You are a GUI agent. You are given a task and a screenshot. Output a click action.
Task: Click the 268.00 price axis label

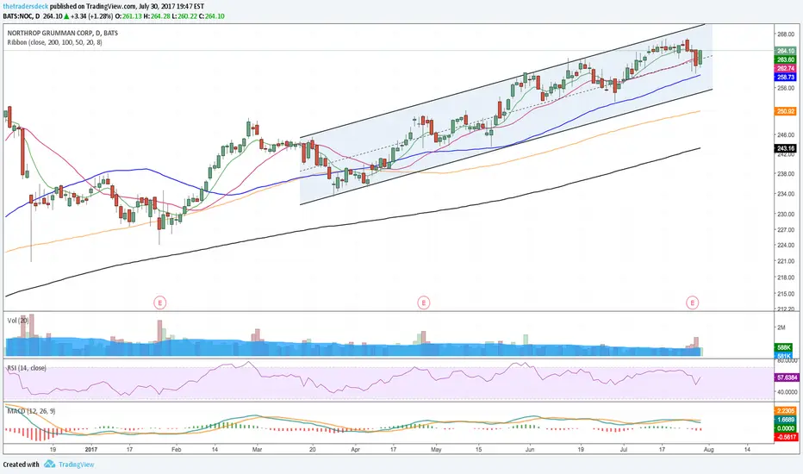(x=786, y=34)
